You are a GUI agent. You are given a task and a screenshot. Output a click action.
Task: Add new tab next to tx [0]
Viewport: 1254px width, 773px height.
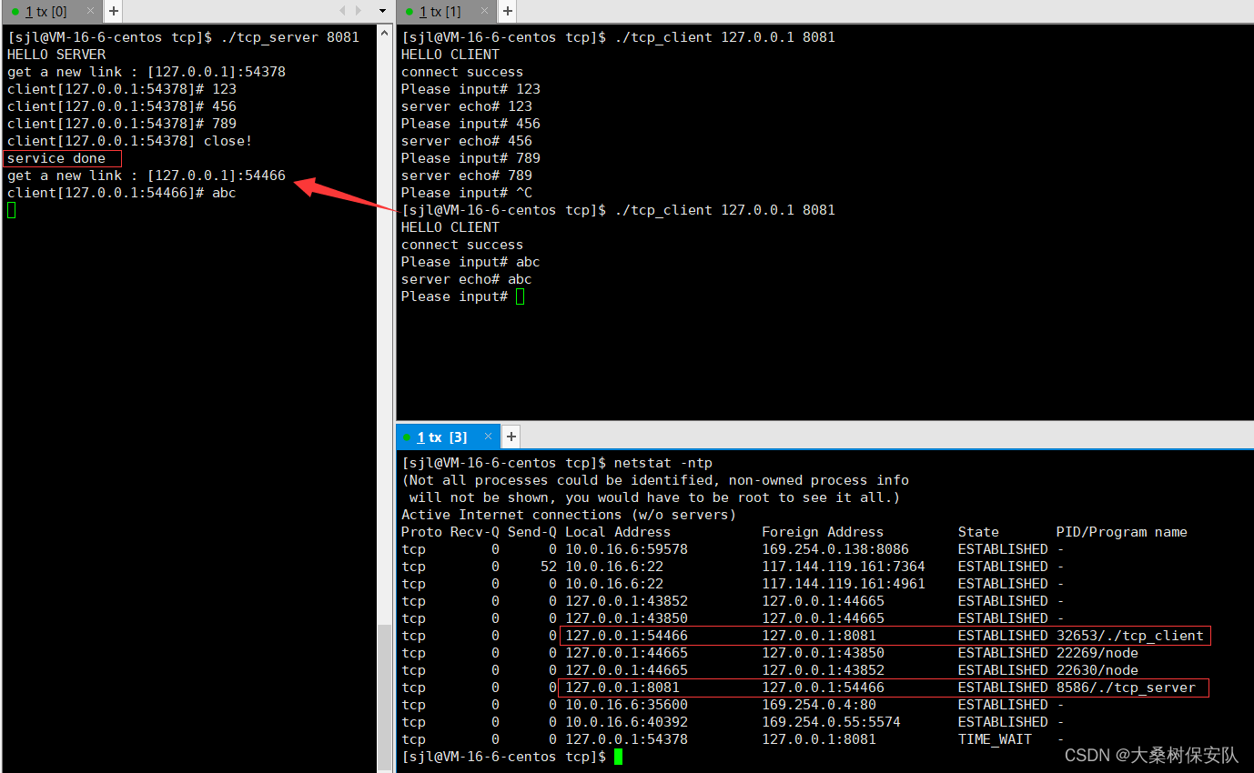click(x=113, y=11)
